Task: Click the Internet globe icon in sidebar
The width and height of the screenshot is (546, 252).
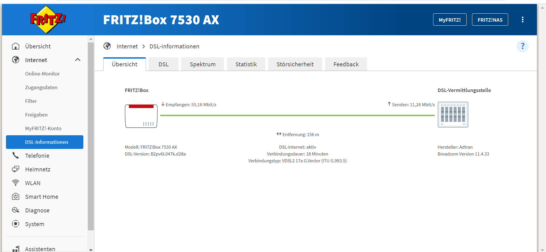Action: [x=16, y=60]
